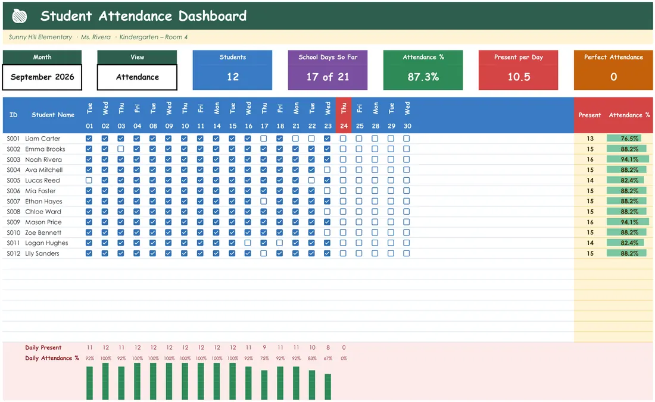The width and height of the screenshot is (655, 402).
Task: Toggle Liam Carter's checkbox for day 17
Action: click(x=264, y=139)
